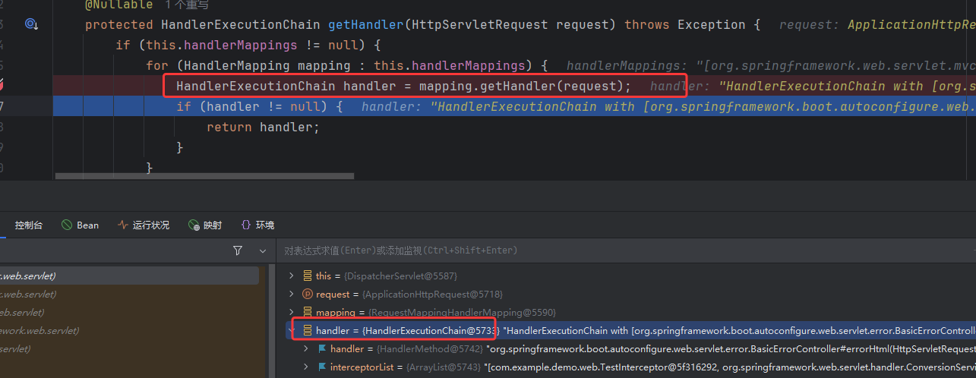Open the filter icon in frames panel
Screen dimensions: 976x378
click(x=238, y=250)
